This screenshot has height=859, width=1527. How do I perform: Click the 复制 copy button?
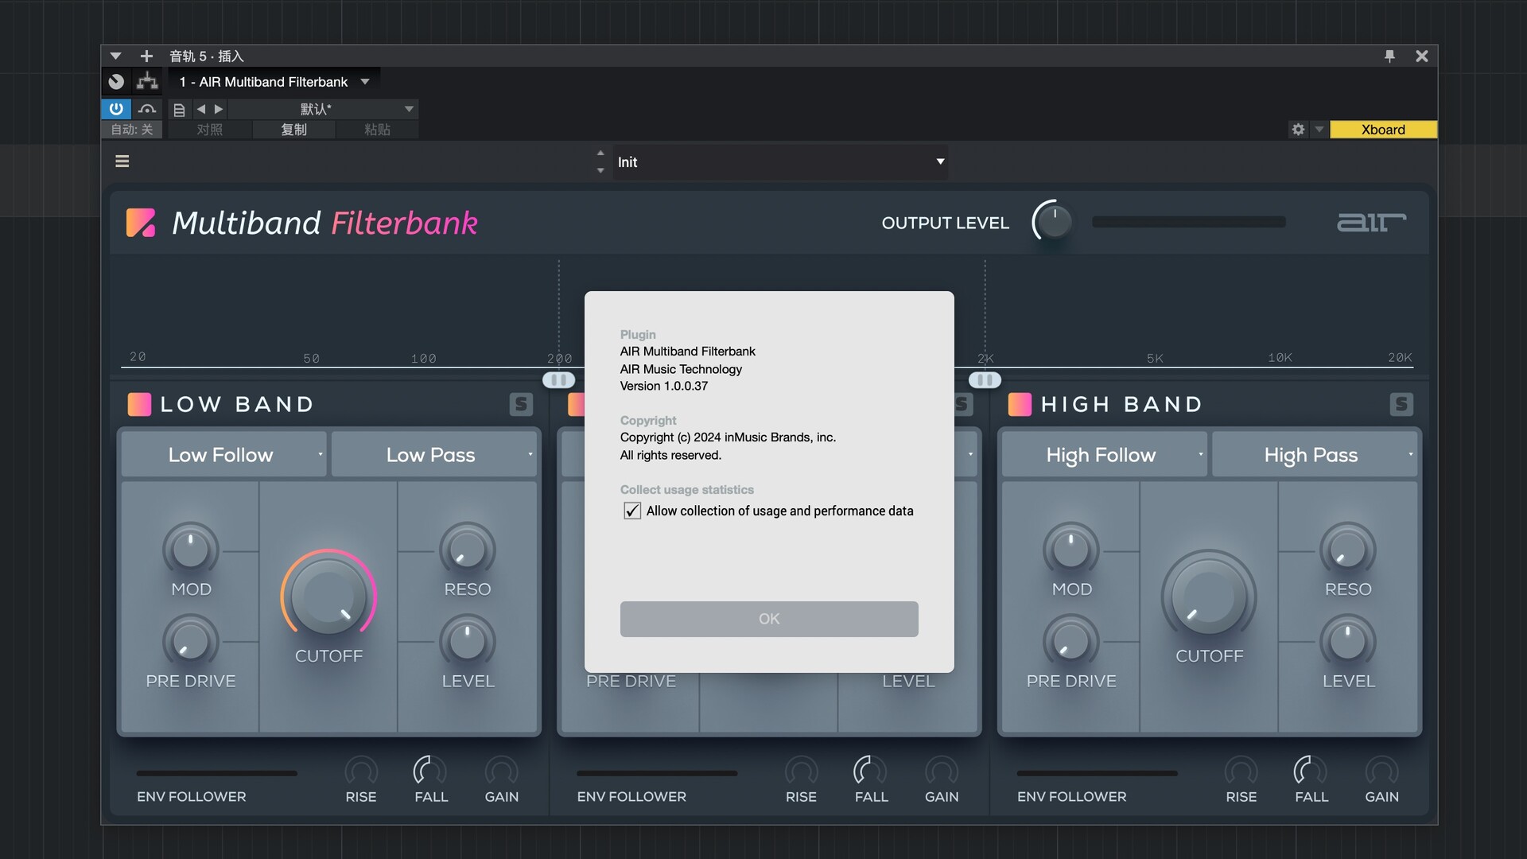click(293, 130)
